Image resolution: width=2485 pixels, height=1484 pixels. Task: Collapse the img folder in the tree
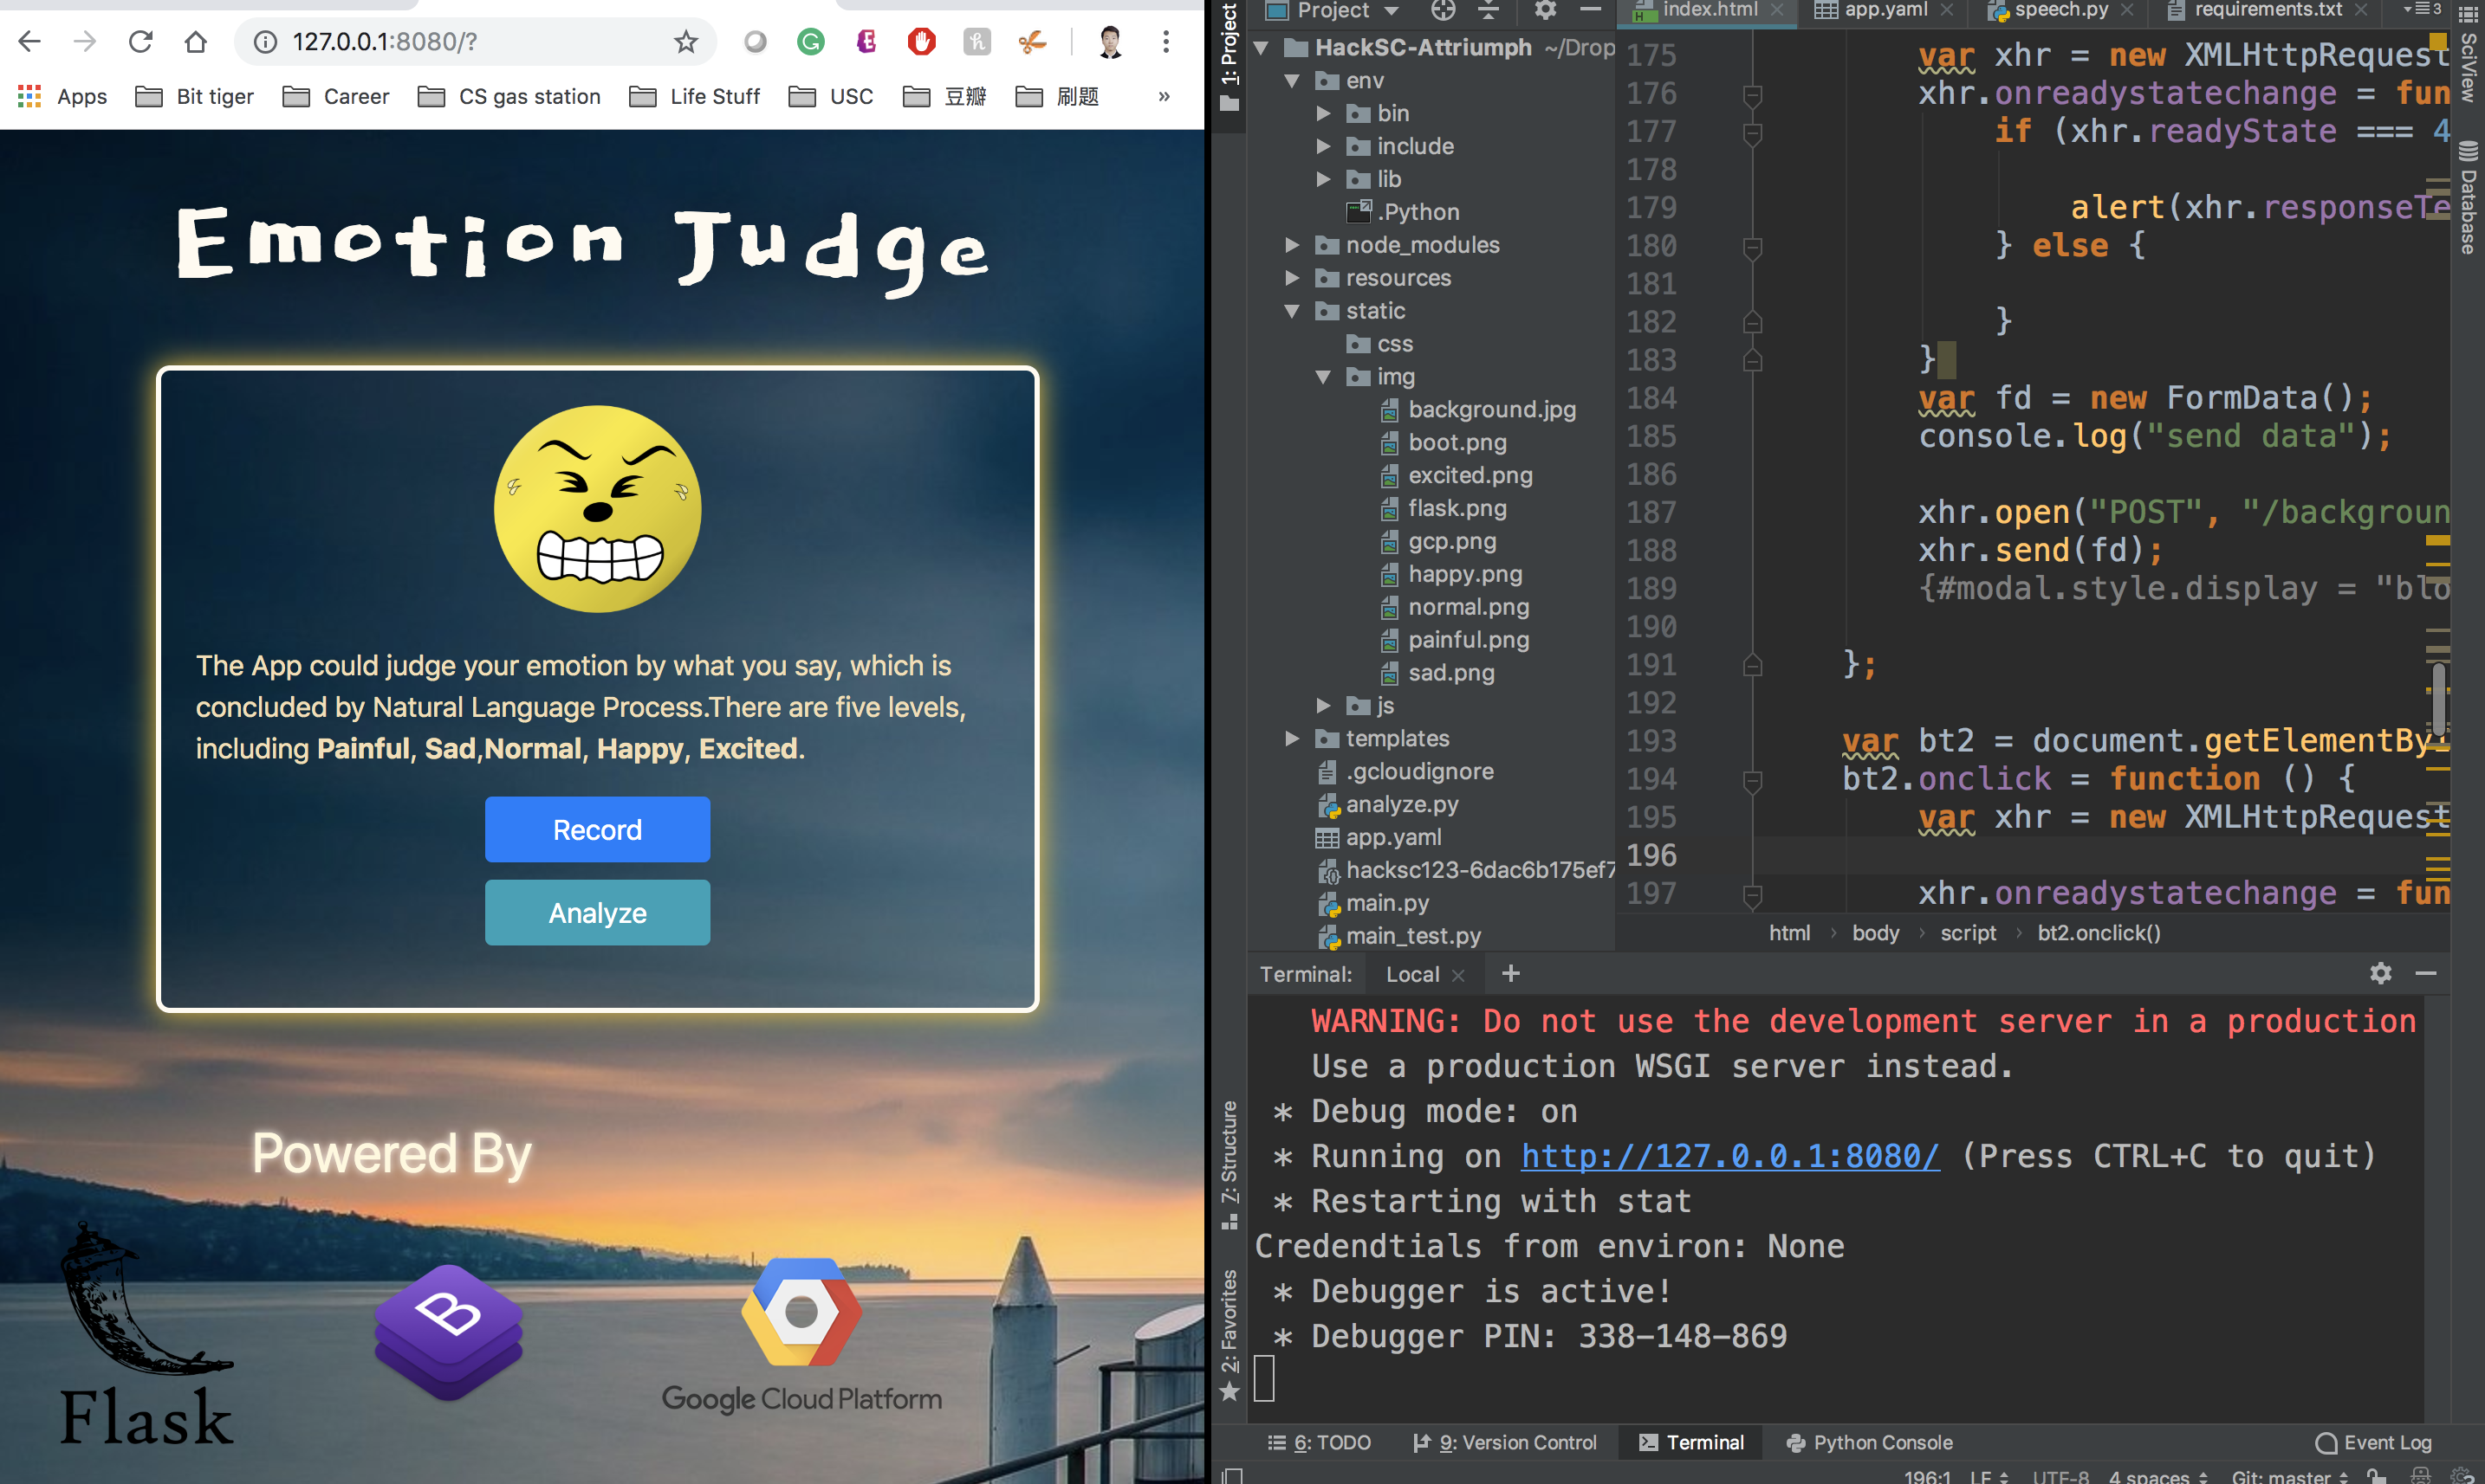coord(1323,377)
